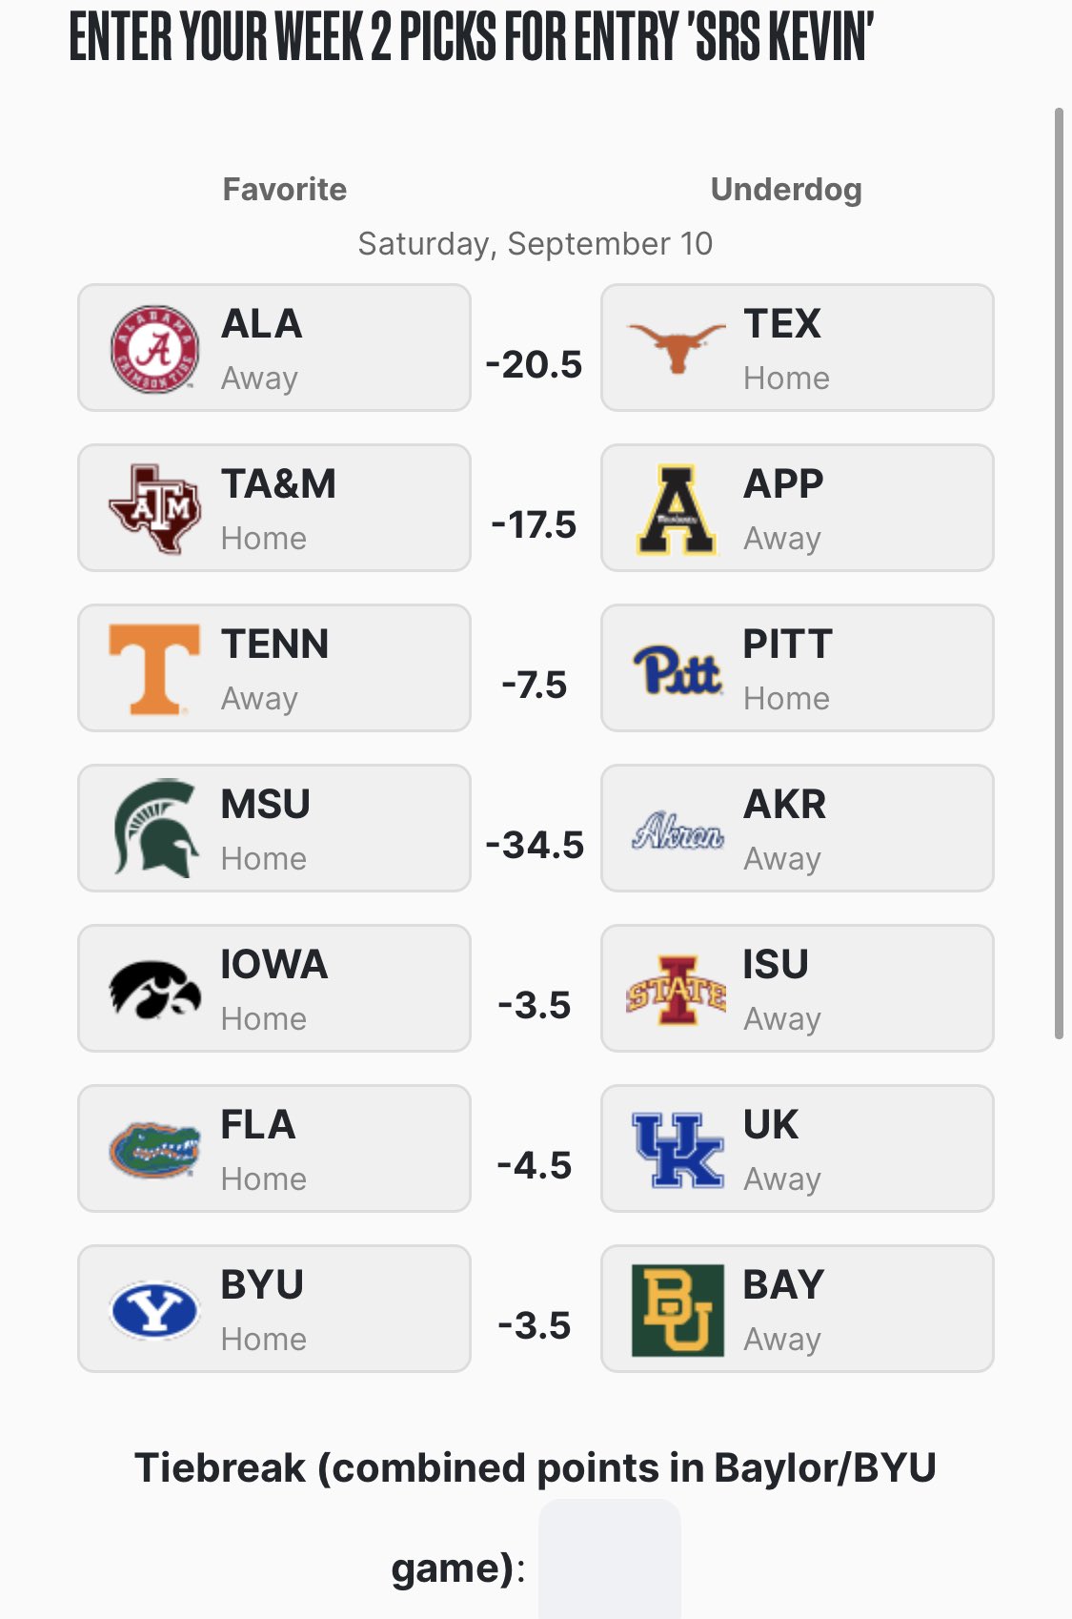The width and height of the screenshot is (1072, 1619).
Task: Pick IOWA Home as favorite
Action: pos(274,988)
